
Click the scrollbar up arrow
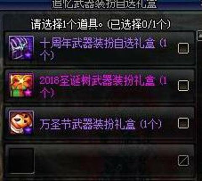pyautogui.click(x=199, y=36)
